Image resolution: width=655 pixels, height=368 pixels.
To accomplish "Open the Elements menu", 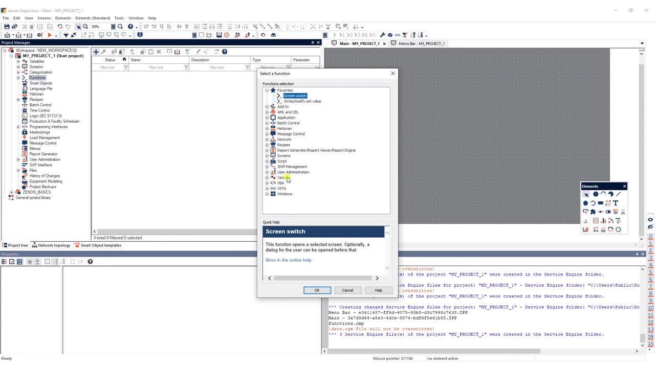I will [x=63, y=18].
